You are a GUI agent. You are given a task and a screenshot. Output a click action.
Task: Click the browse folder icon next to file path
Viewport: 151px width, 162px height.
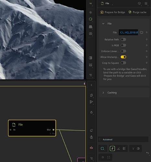coord(142,32)
